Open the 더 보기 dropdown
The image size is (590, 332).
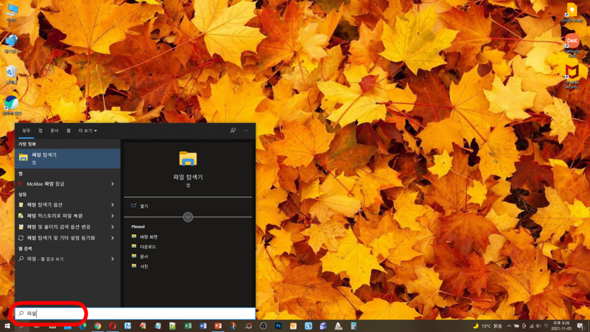(x=87, y=131)
